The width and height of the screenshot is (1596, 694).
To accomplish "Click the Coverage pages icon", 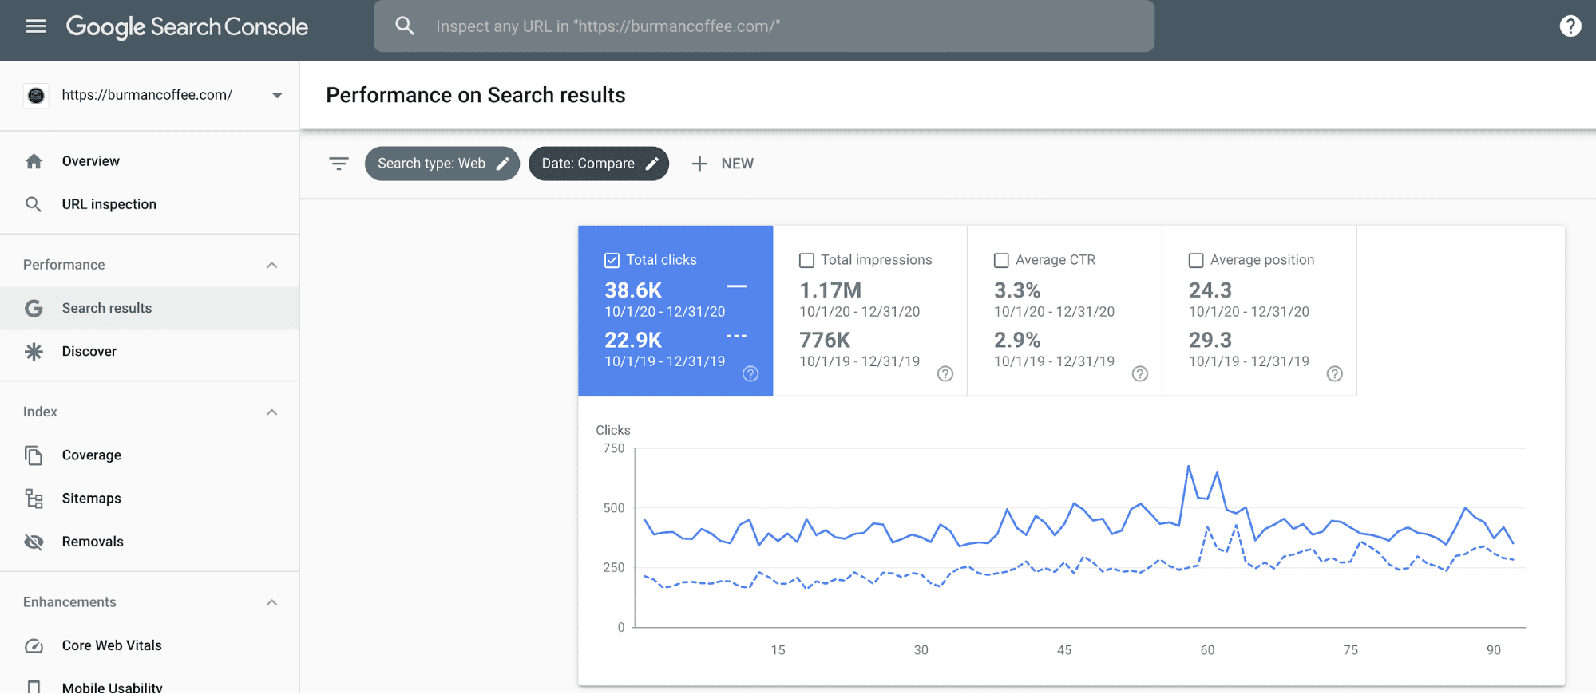I will pos(34,455).
